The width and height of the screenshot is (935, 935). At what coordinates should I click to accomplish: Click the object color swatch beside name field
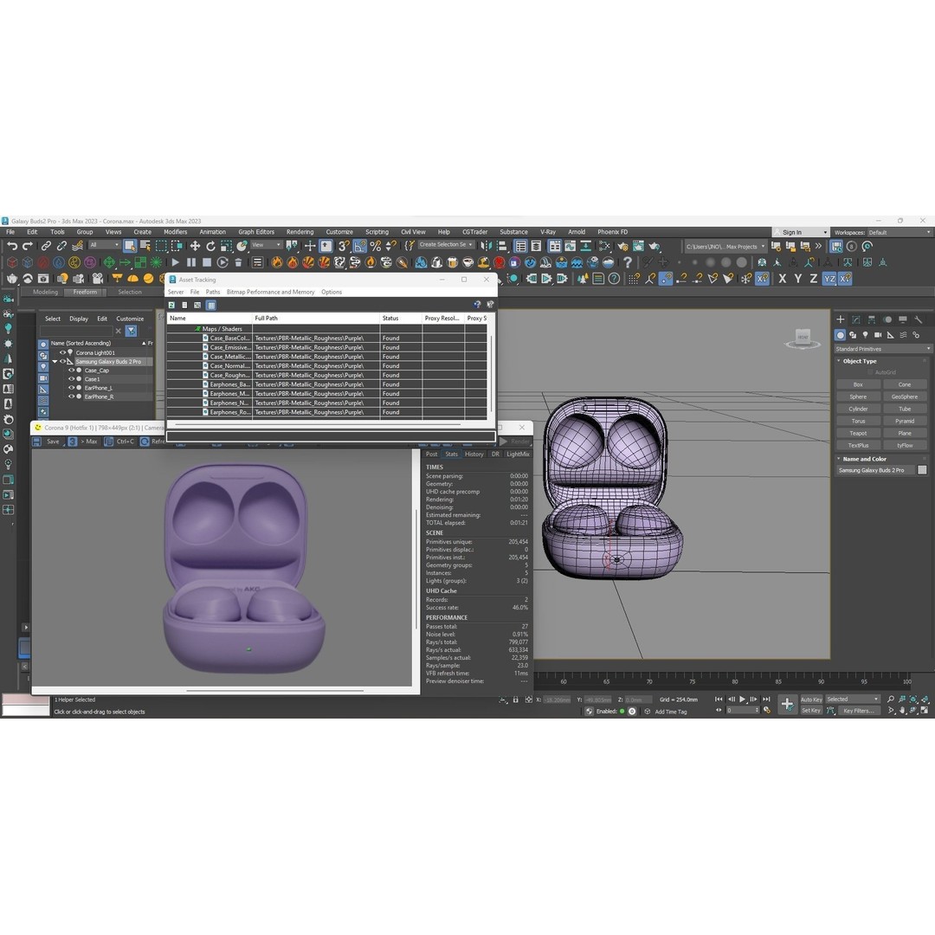[x=923, y=470]
